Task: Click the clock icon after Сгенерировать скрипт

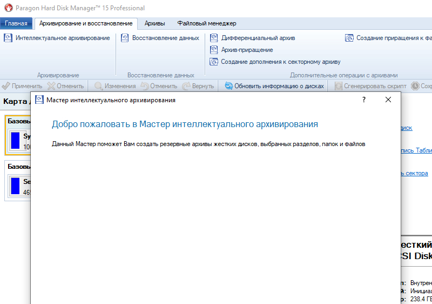Action: (415, 86)
